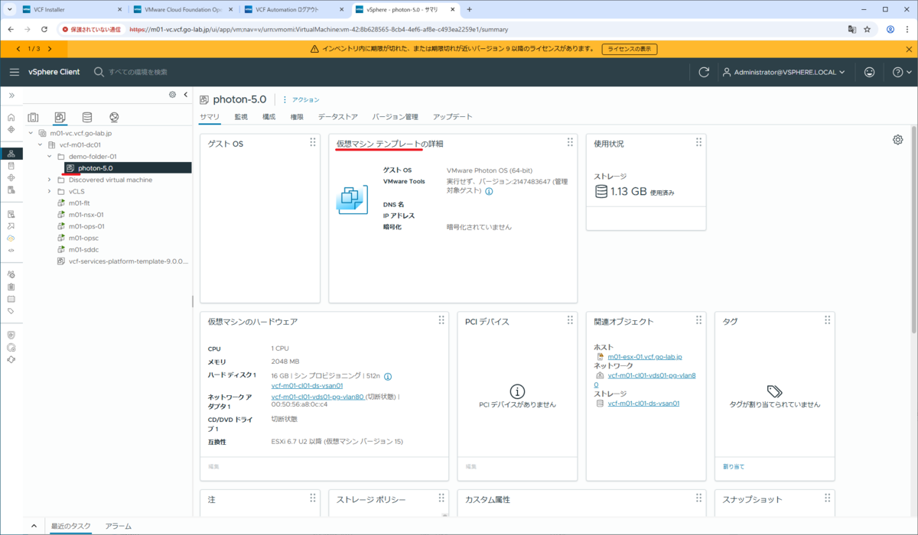Grab the ゲスト OS card drag handle
Image resolution: width=918 pixels, height=535 pixels.
pyautogui.click(x=312, y=142)
